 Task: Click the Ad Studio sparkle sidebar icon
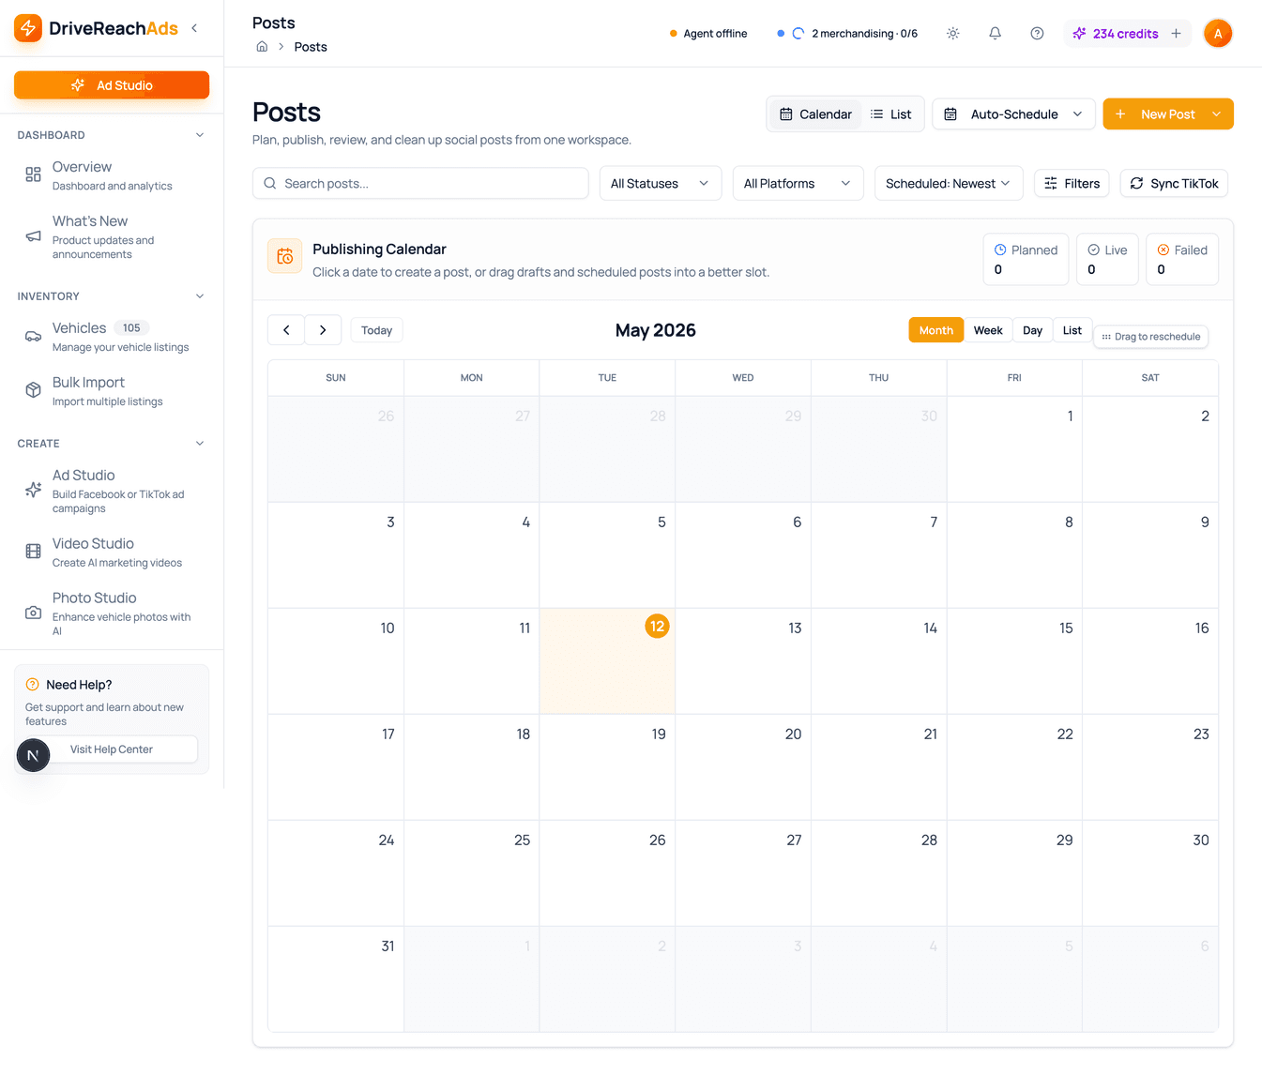(x=33, y=490)
